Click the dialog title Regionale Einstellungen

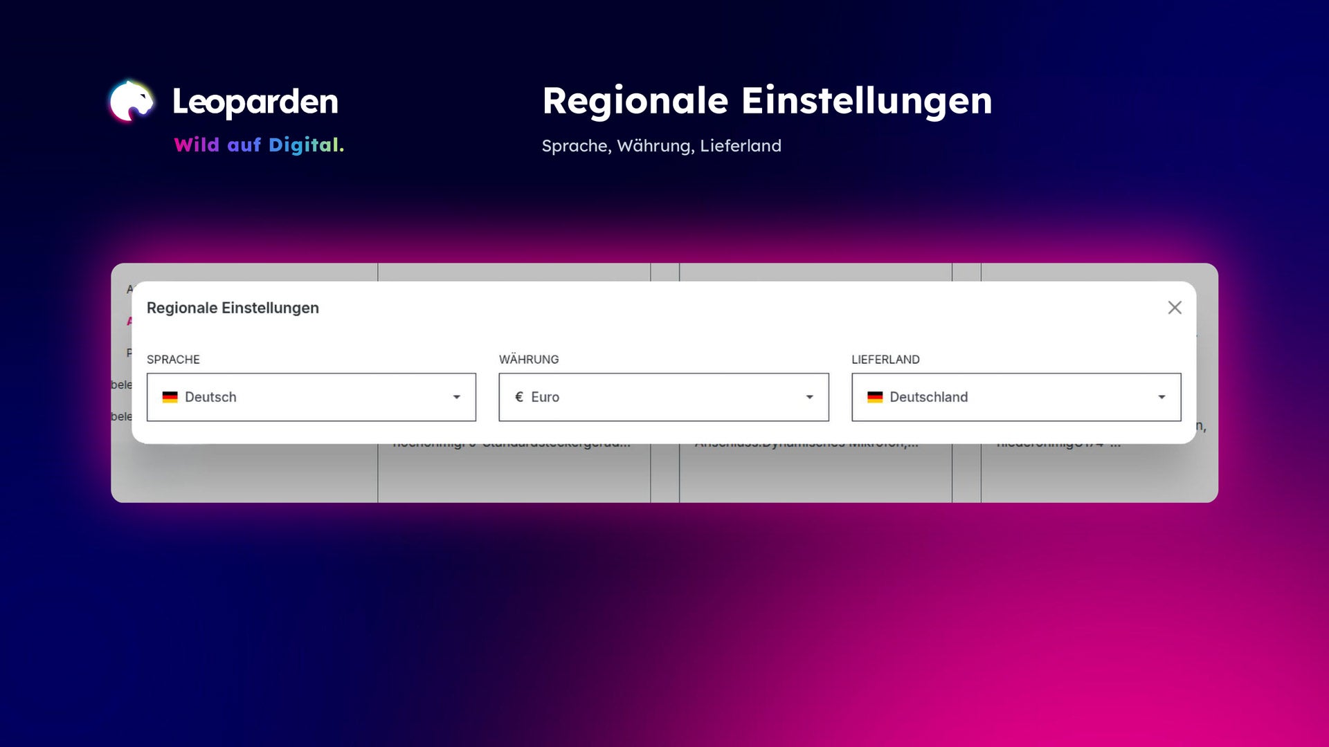[x=233, y=308]
